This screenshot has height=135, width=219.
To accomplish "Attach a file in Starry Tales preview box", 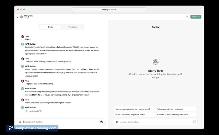I will [x=117, y=122].
